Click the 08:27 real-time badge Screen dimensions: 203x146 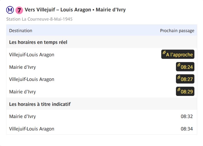pyautogui.click(x=185, y=79)
